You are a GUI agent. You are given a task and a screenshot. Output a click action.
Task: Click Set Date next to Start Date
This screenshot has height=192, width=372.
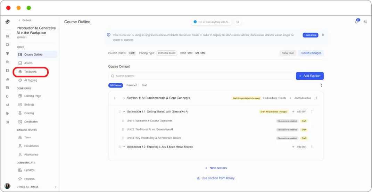pos(200,53)
